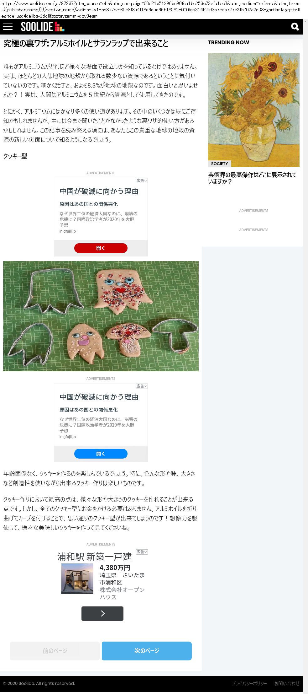Open the プライバシーポリシー footer link
The image size is (308, 694).
(249, 683)
